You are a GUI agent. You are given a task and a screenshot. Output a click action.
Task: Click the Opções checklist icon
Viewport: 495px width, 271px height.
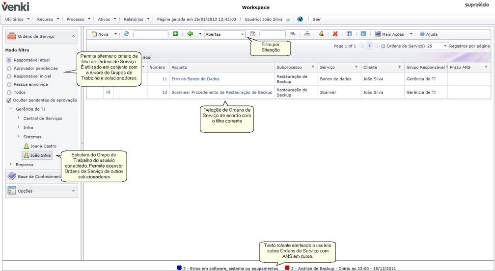pyautogui.click(x=12, y=191)
